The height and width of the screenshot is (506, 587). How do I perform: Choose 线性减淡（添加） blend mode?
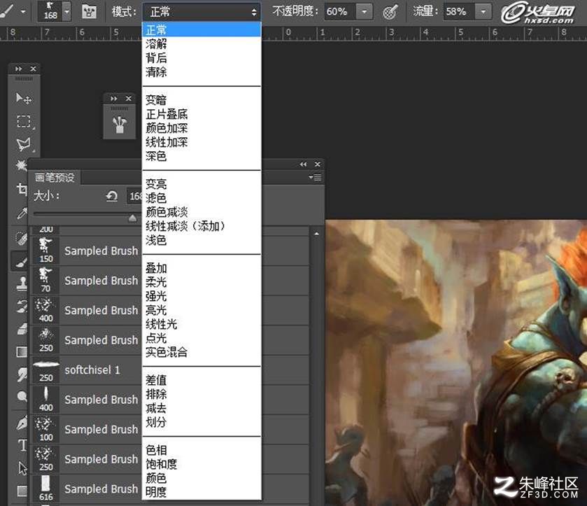[201, 226]
